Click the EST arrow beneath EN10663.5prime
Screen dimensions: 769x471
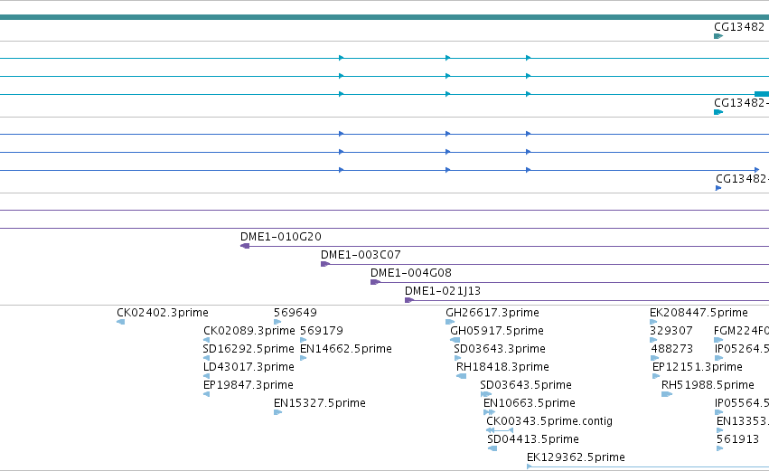tap(489, 412)
